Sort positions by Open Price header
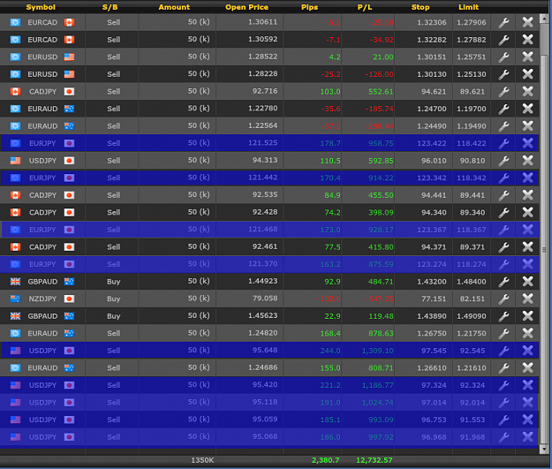The width and height of the screenshot is (552, 469). pyautogui.click(x=246, y=7)
